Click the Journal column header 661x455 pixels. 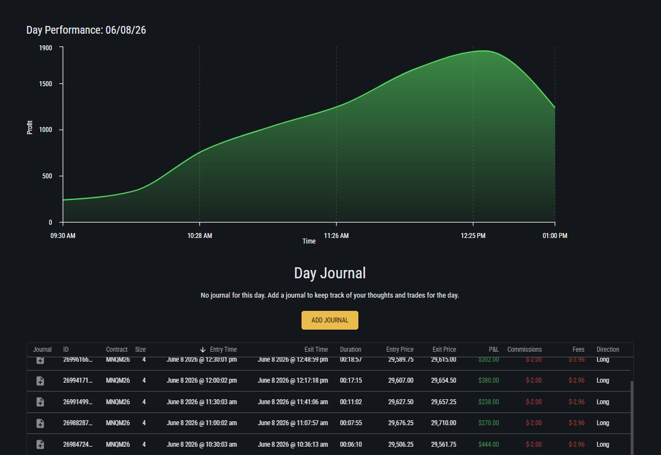coord(42,350)
